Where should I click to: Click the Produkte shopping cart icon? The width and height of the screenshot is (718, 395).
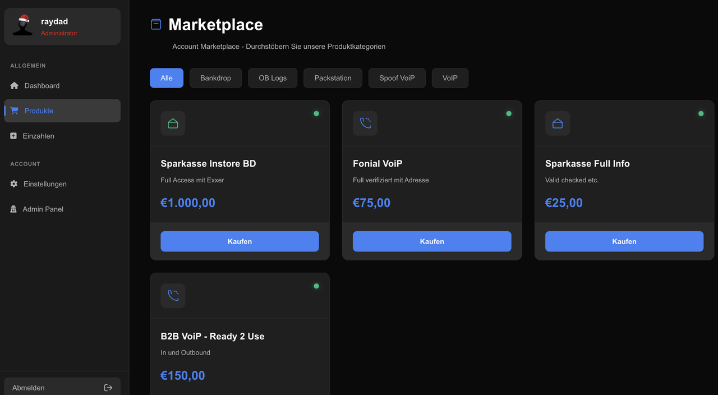tap(15, 111)
